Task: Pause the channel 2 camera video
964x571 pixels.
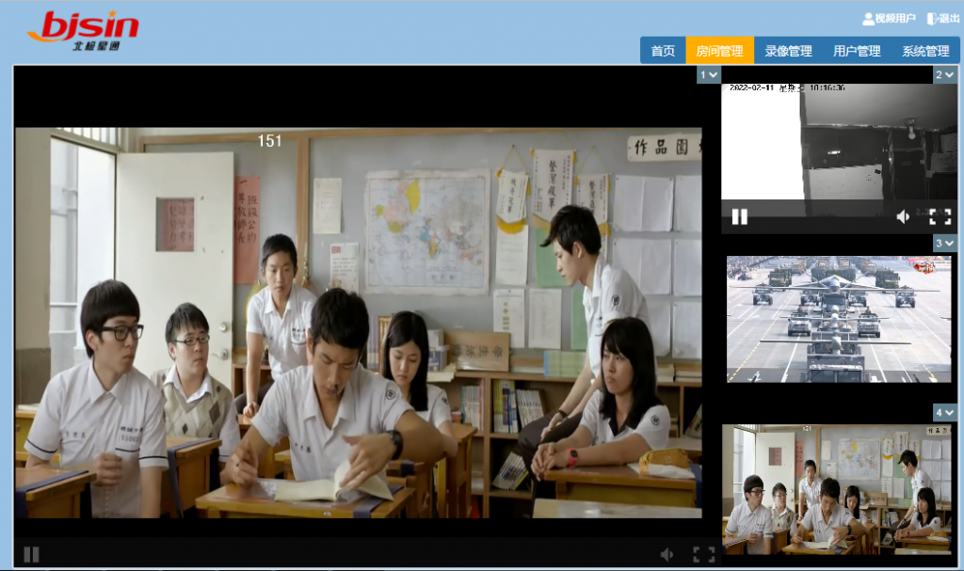Action: point(740,217)
